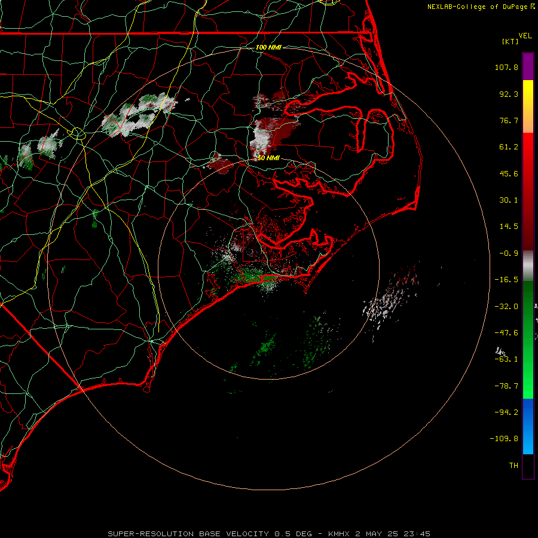Screen dimensions: 538x538
Task: Click the 50 NMI range ring label
Action: click(x=268, y=158)
